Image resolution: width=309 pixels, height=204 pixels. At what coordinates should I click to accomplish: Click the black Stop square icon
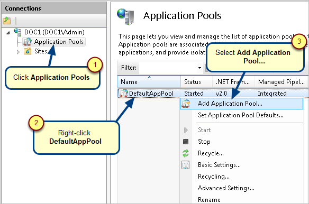(186, 142)
